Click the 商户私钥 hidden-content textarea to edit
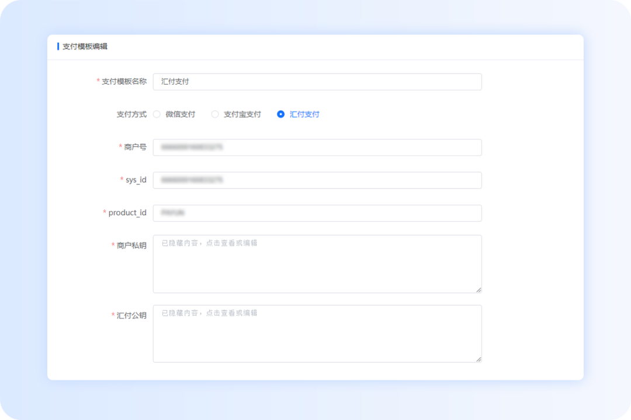Screen dimensions: 631x420 317,264
